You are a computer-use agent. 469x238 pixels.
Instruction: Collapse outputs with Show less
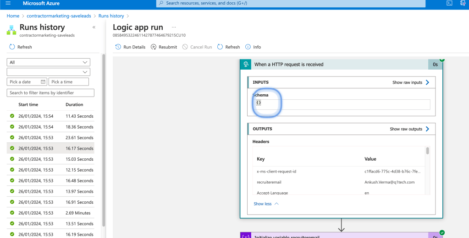click(x=266, y=204)
